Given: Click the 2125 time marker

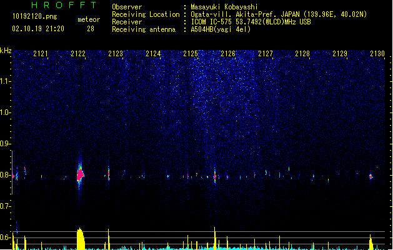Looking at the screenshot, I should coord(191,54).
